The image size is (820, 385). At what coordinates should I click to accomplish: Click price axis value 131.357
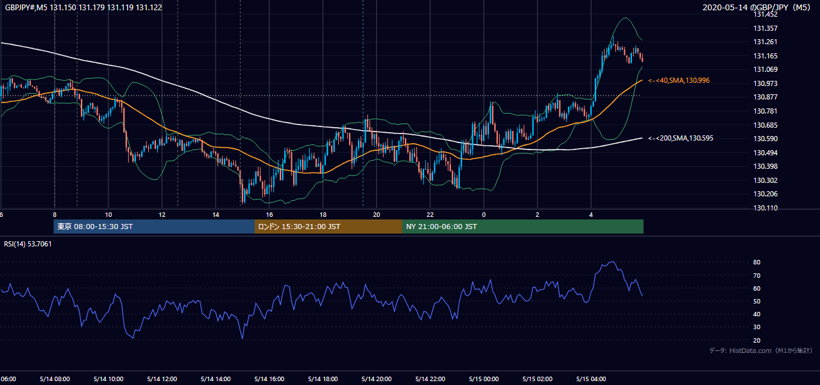tap(765, 28)
